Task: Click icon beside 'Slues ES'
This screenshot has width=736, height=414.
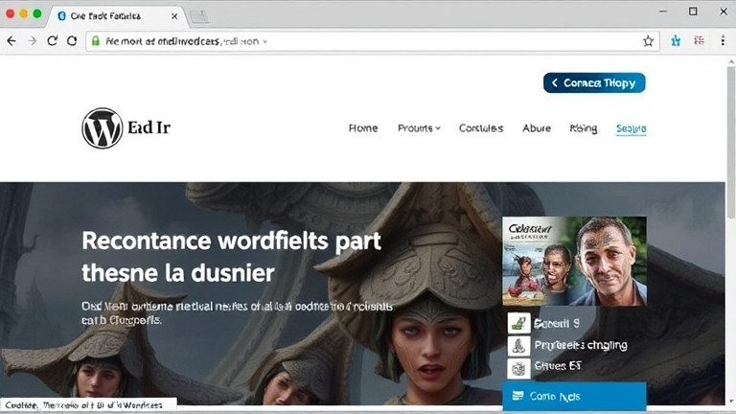Action: pos(518,368)
